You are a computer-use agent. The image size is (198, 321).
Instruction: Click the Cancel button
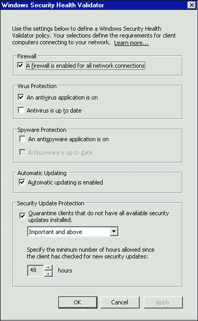120,302
